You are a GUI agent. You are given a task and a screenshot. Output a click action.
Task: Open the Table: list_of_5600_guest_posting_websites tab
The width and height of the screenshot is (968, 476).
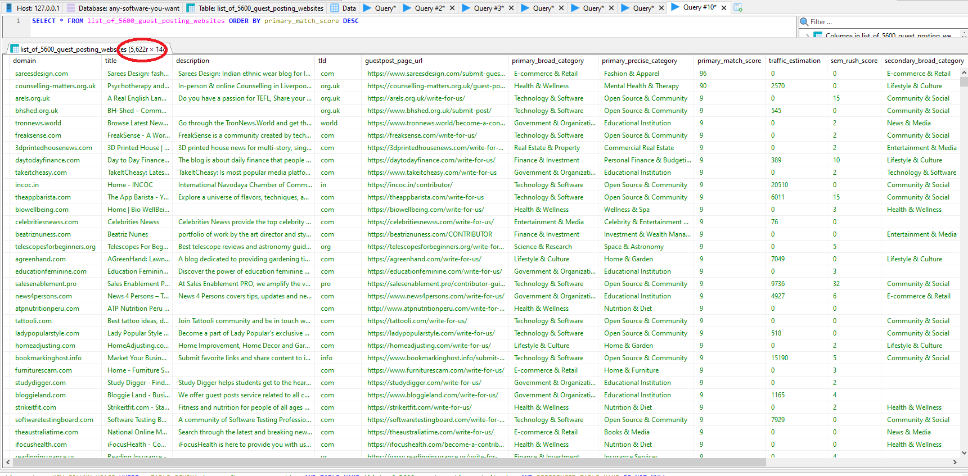(x=255, y=8)
